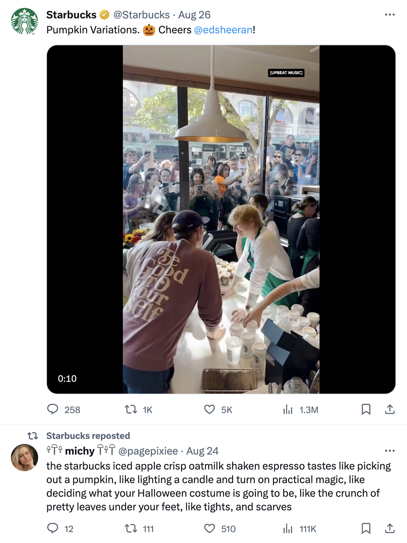
Task: Reply to michy's apple crisp tweet
Action: [53, 528]
